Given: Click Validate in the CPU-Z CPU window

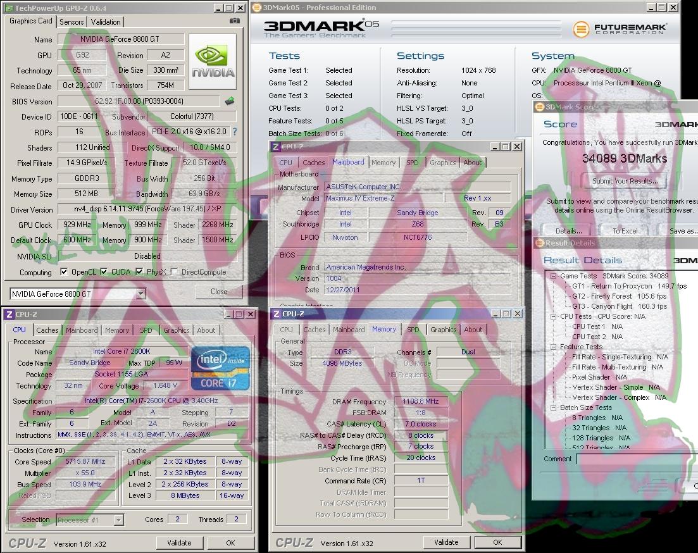Looking at the screenshot, I should [179, 543].
